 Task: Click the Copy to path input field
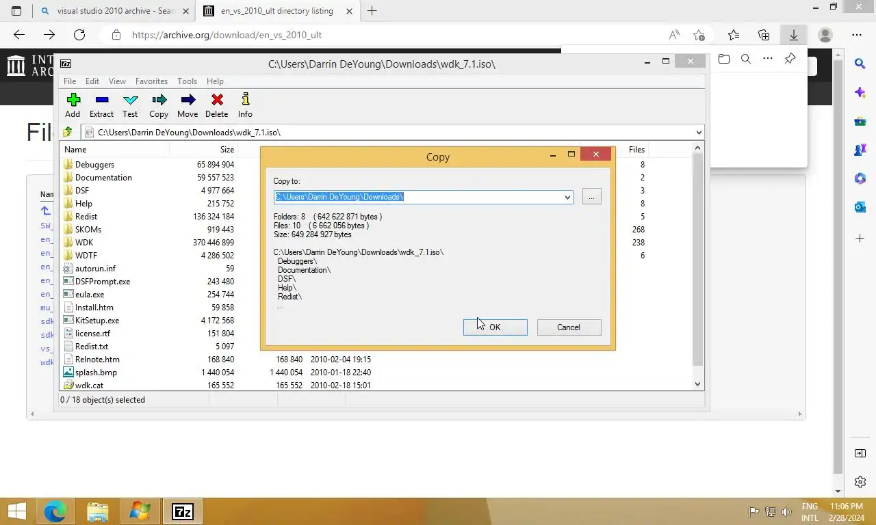417,197
